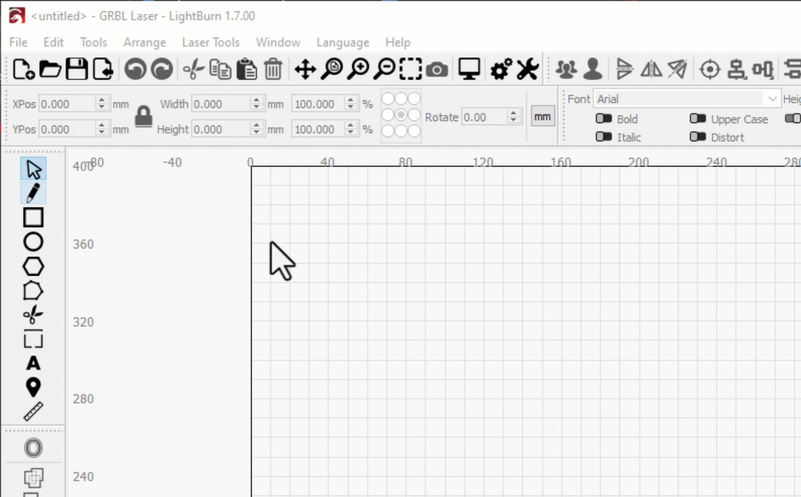
Task: Enable Bold text formatting
Action: pyautogui.click(x=604, y=119)
